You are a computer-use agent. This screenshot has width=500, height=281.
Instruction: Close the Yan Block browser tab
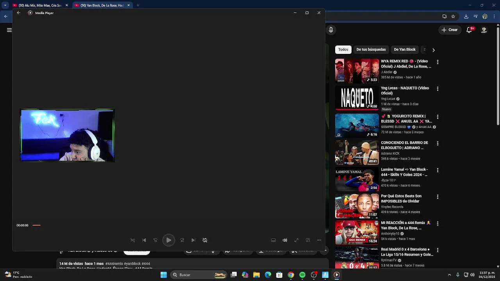[x=129, y=5]
